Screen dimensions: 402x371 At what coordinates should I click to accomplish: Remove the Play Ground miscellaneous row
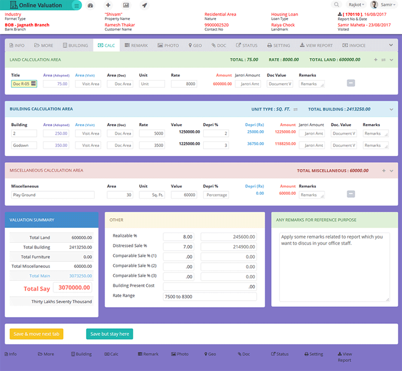click(x=351, y=195)
